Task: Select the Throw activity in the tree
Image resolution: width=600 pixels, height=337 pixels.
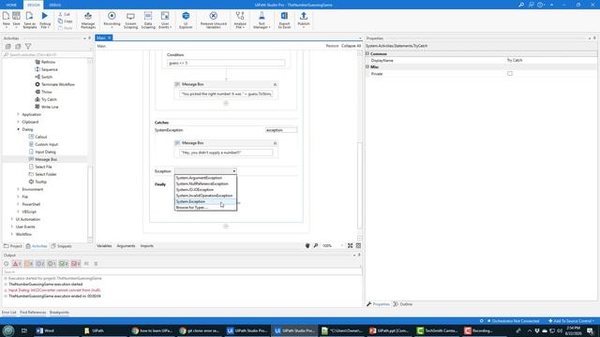Action: [46, 92]
